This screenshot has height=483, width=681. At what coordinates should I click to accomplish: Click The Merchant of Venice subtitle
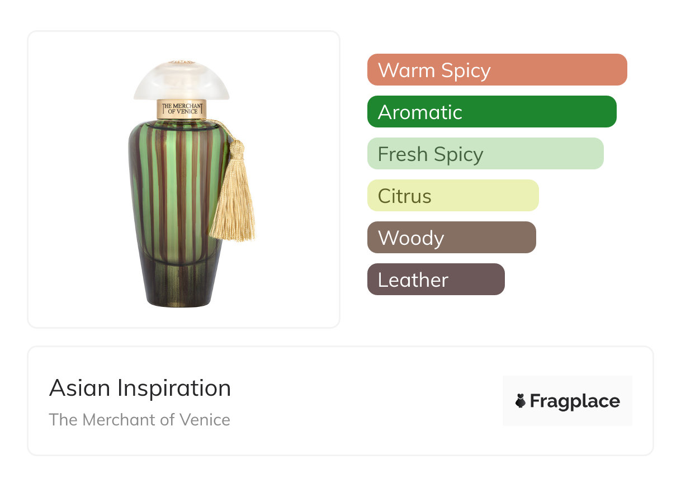click(139, 419)
